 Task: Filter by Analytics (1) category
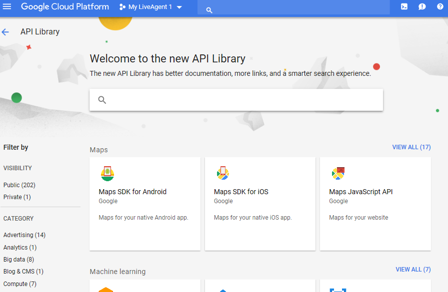tap(20, 248)
